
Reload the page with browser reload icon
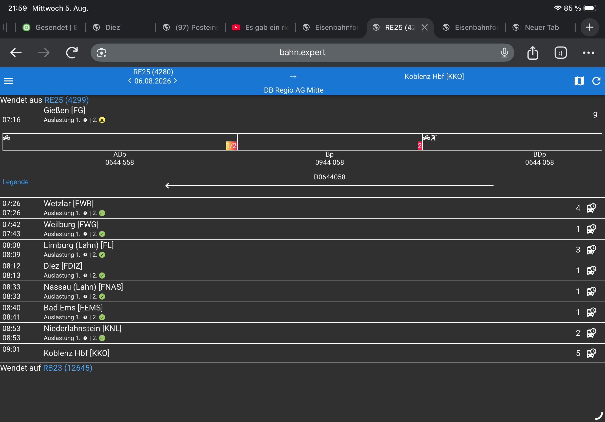(x=72, y=53)
